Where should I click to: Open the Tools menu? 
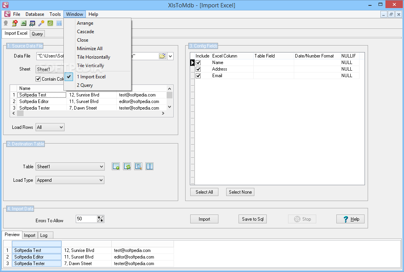coord(55,14)
